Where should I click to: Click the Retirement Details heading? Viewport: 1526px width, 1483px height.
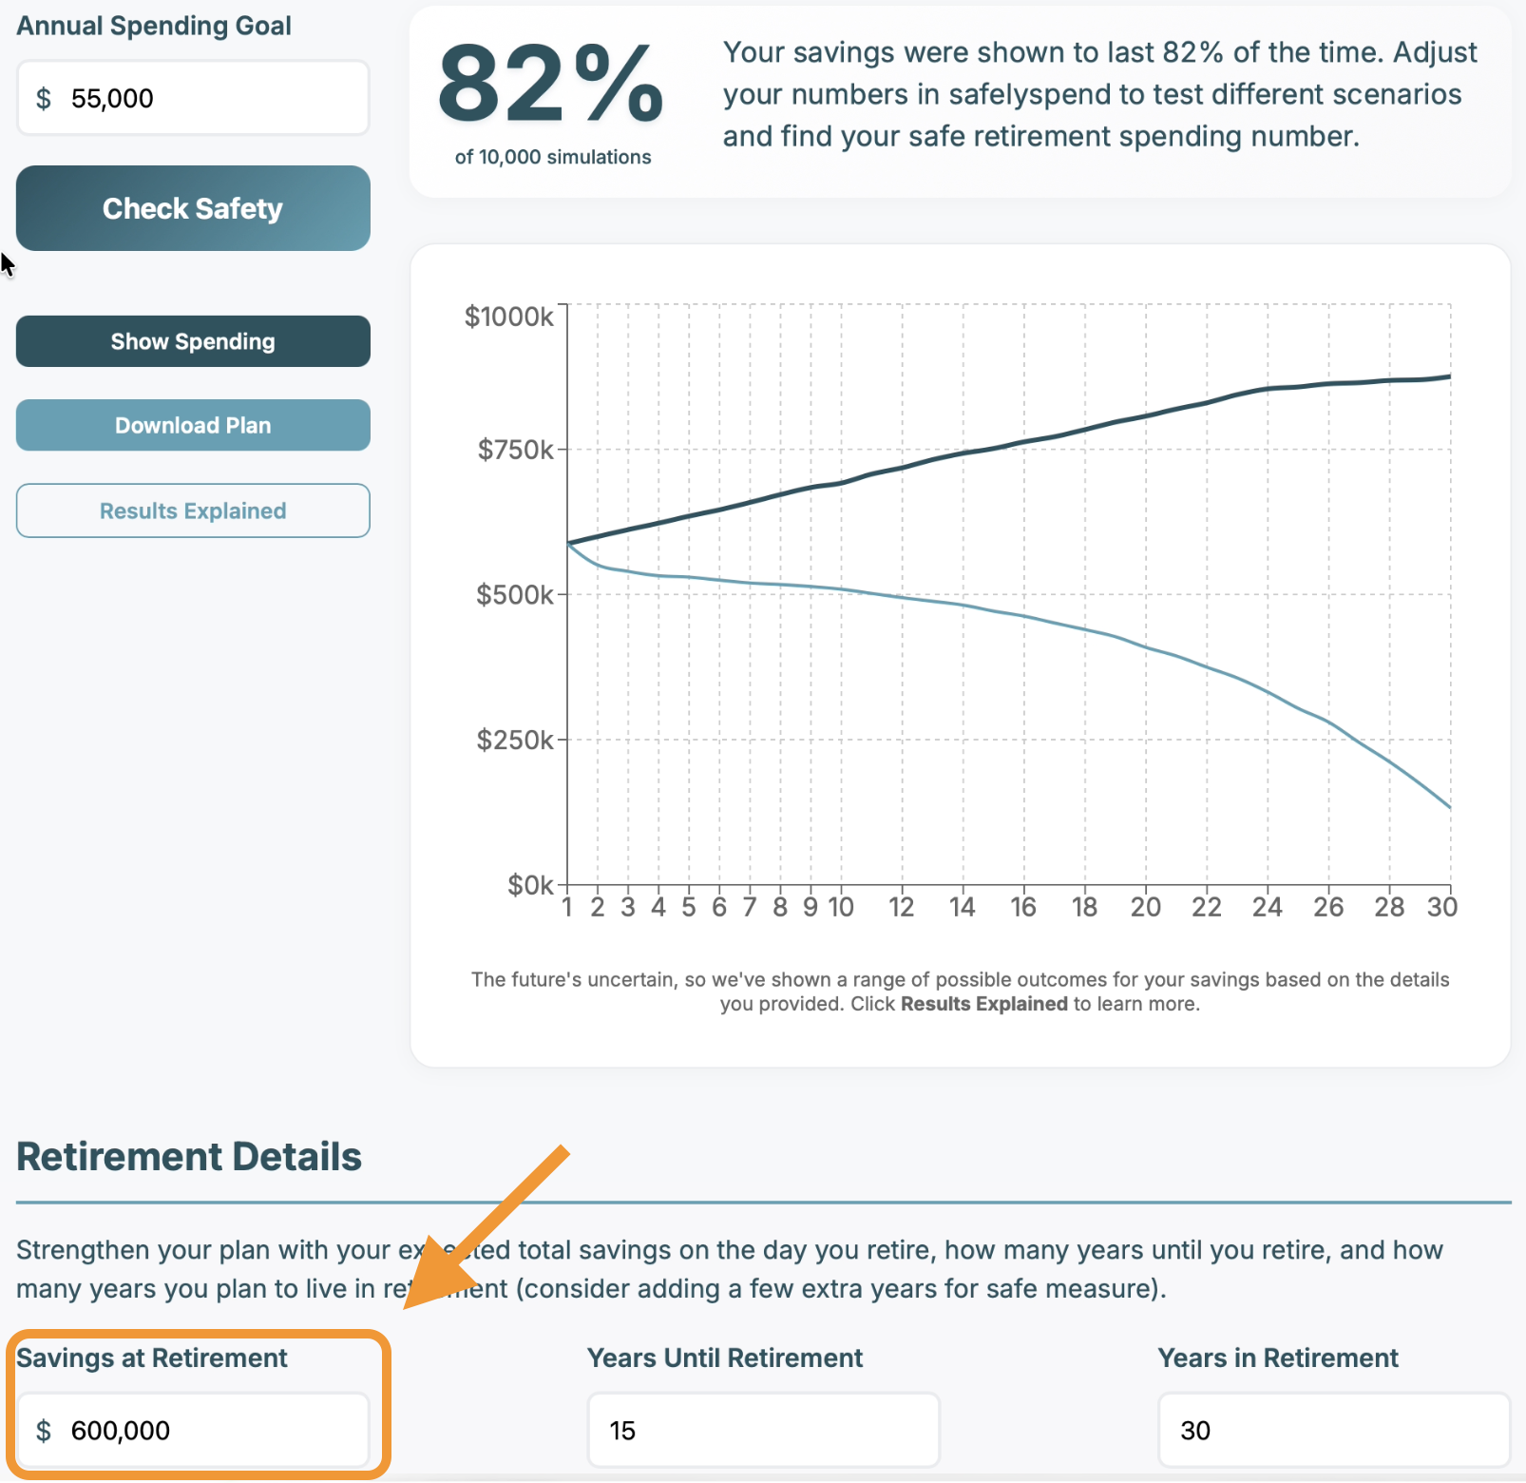189,1156
